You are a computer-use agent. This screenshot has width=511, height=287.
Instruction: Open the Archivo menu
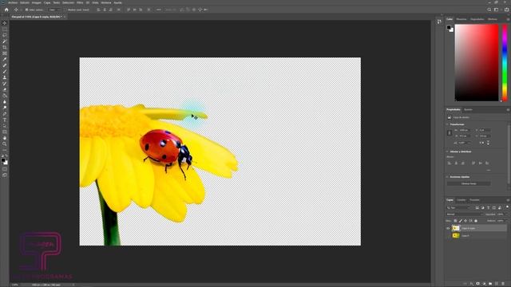13,2
